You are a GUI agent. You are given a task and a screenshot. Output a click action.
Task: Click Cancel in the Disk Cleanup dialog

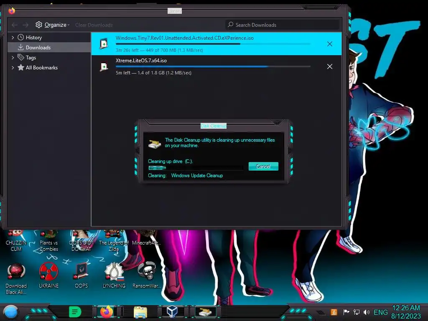click(x=263, y=166)
